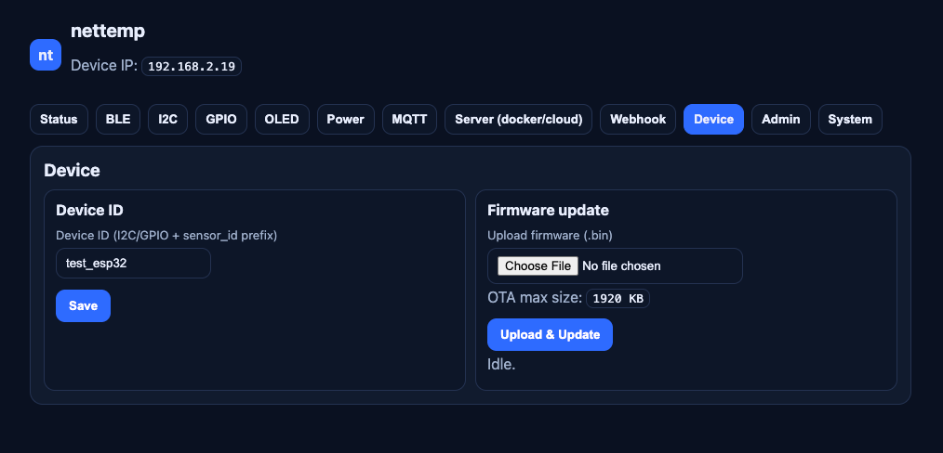Screen dimensions: 943x453
Task: Click the 'No file chosen' file label
Action: point(621,266)
